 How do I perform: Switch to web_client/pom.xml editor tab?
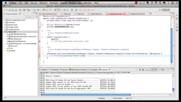pyautogui.click(x=49, y=14)
